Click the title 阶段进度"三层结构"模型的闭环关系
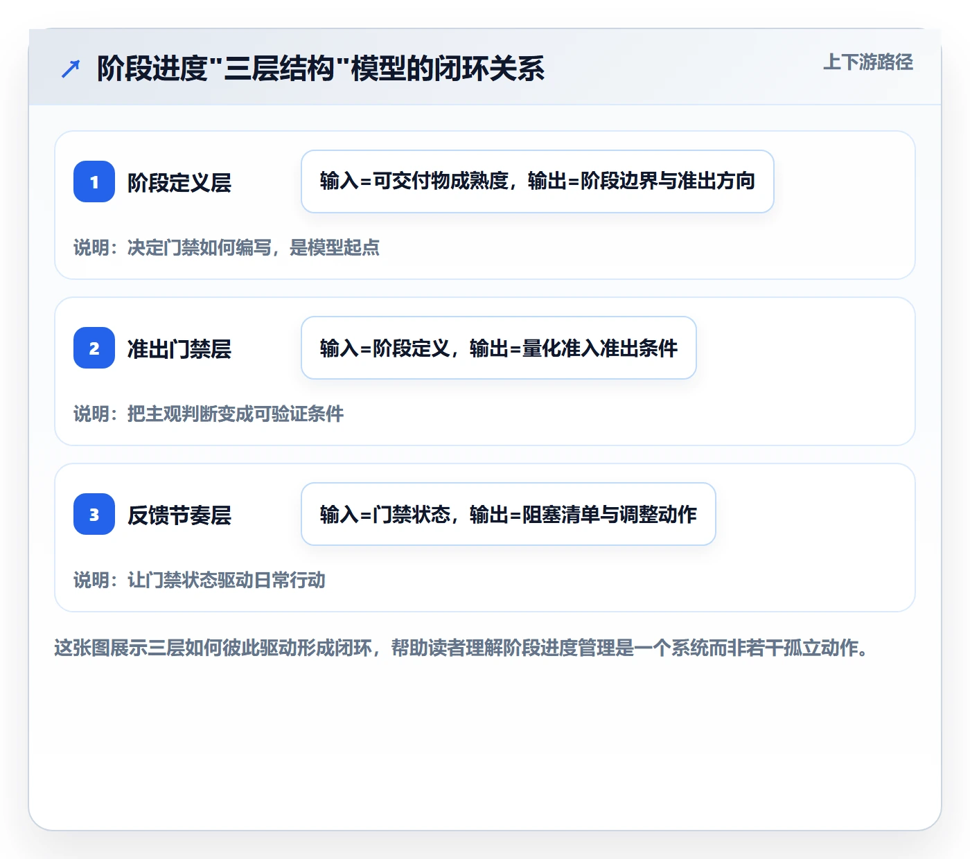The image size is (970, 859). (x=321, y=69)
